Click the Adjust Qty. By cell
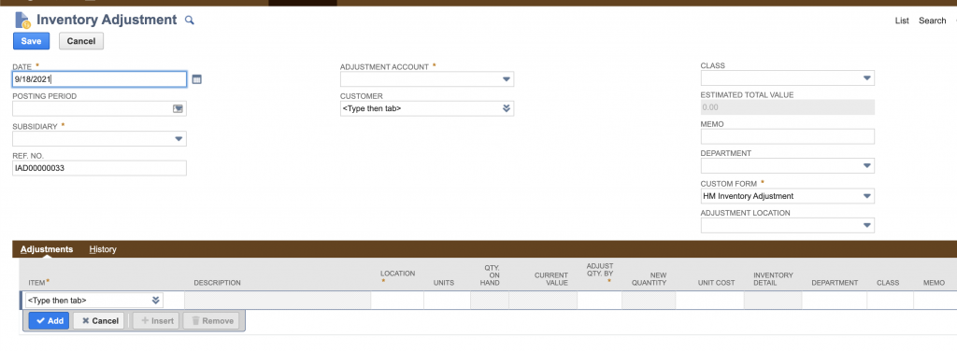 click(599, 301)
